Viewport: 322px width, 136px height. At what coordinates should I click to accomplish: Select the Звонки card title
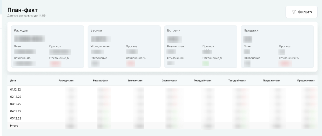96,30
